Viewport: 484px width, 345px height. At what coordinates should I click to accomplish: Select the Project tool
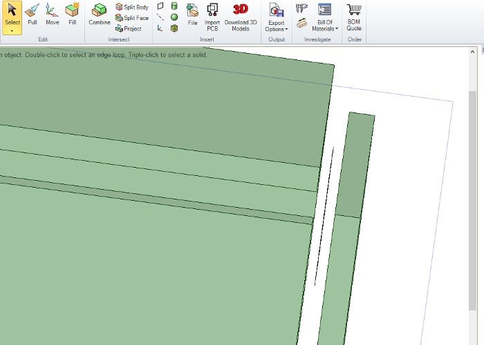[x=129, y=29]
